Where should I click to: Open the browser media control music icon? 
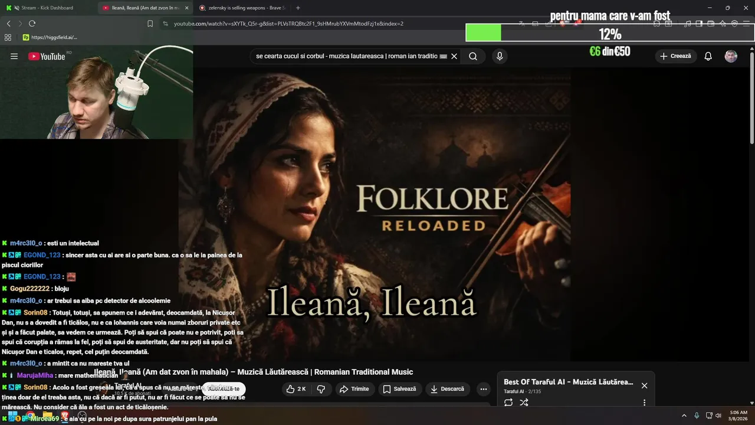pos(687,24)
